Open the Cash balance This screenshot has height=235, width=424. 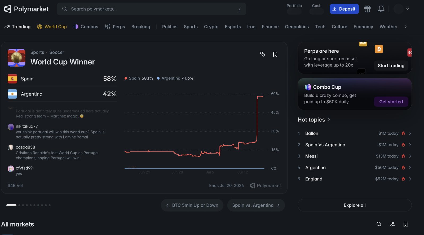(317, 9)
